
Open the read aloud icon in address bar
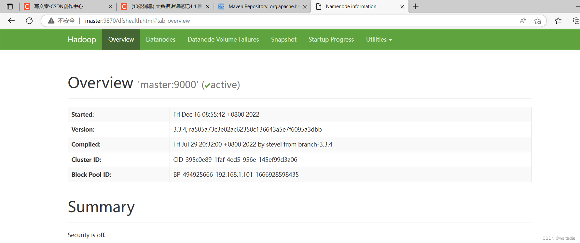click(x=523, y=21)
